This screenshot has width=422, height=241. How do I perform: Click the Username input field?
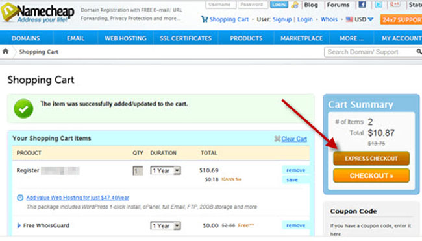(221, 5)
